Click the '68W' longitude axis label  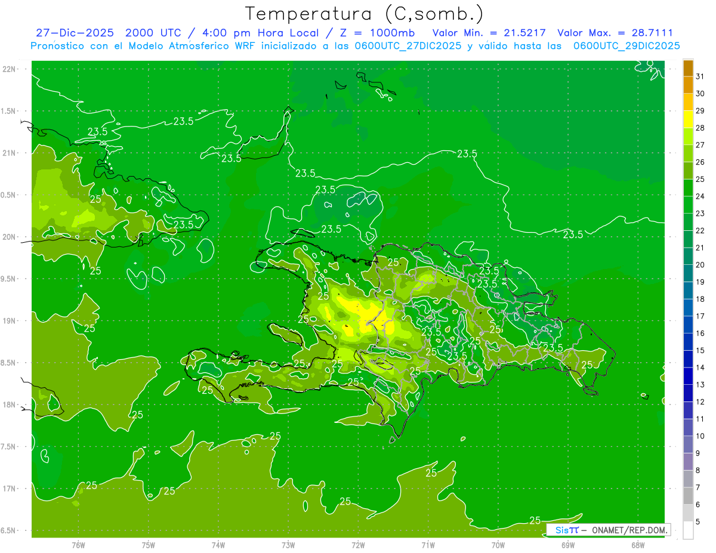pos(638,545)
